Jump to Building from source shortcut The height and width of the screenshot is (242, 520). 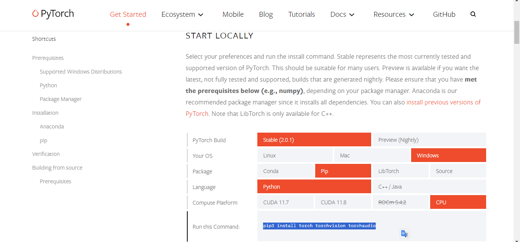57,168
